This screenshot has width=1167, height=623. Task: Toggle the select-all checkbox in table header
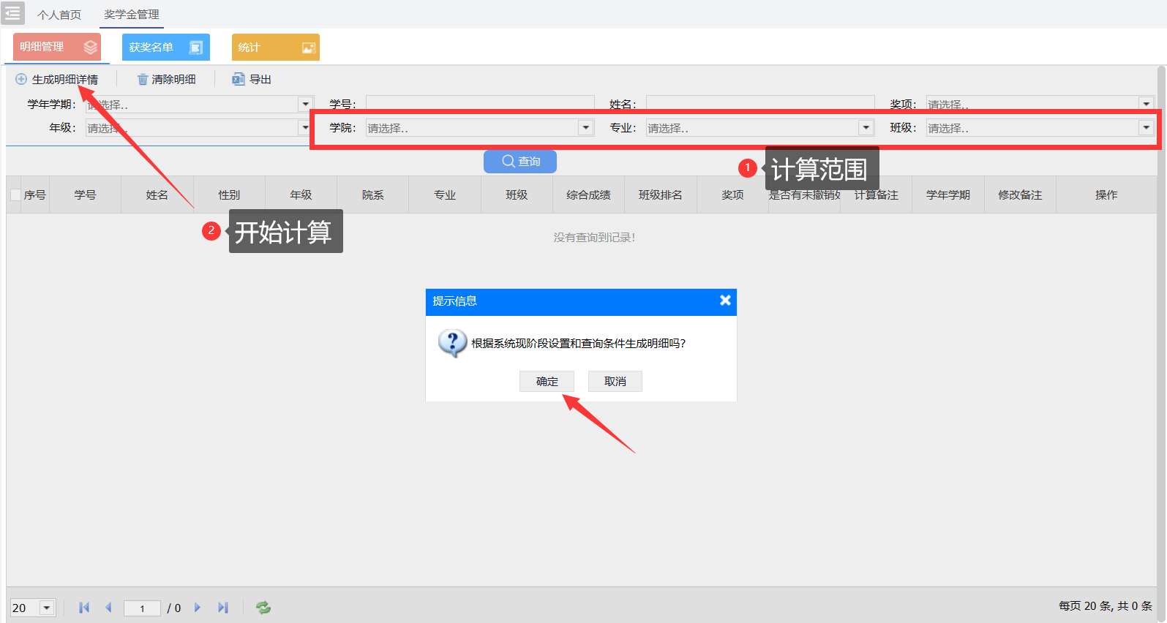(16, 195)
